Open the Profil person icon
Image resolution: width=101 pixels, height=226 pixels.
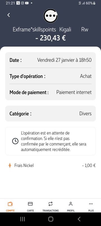click(71, 204)
